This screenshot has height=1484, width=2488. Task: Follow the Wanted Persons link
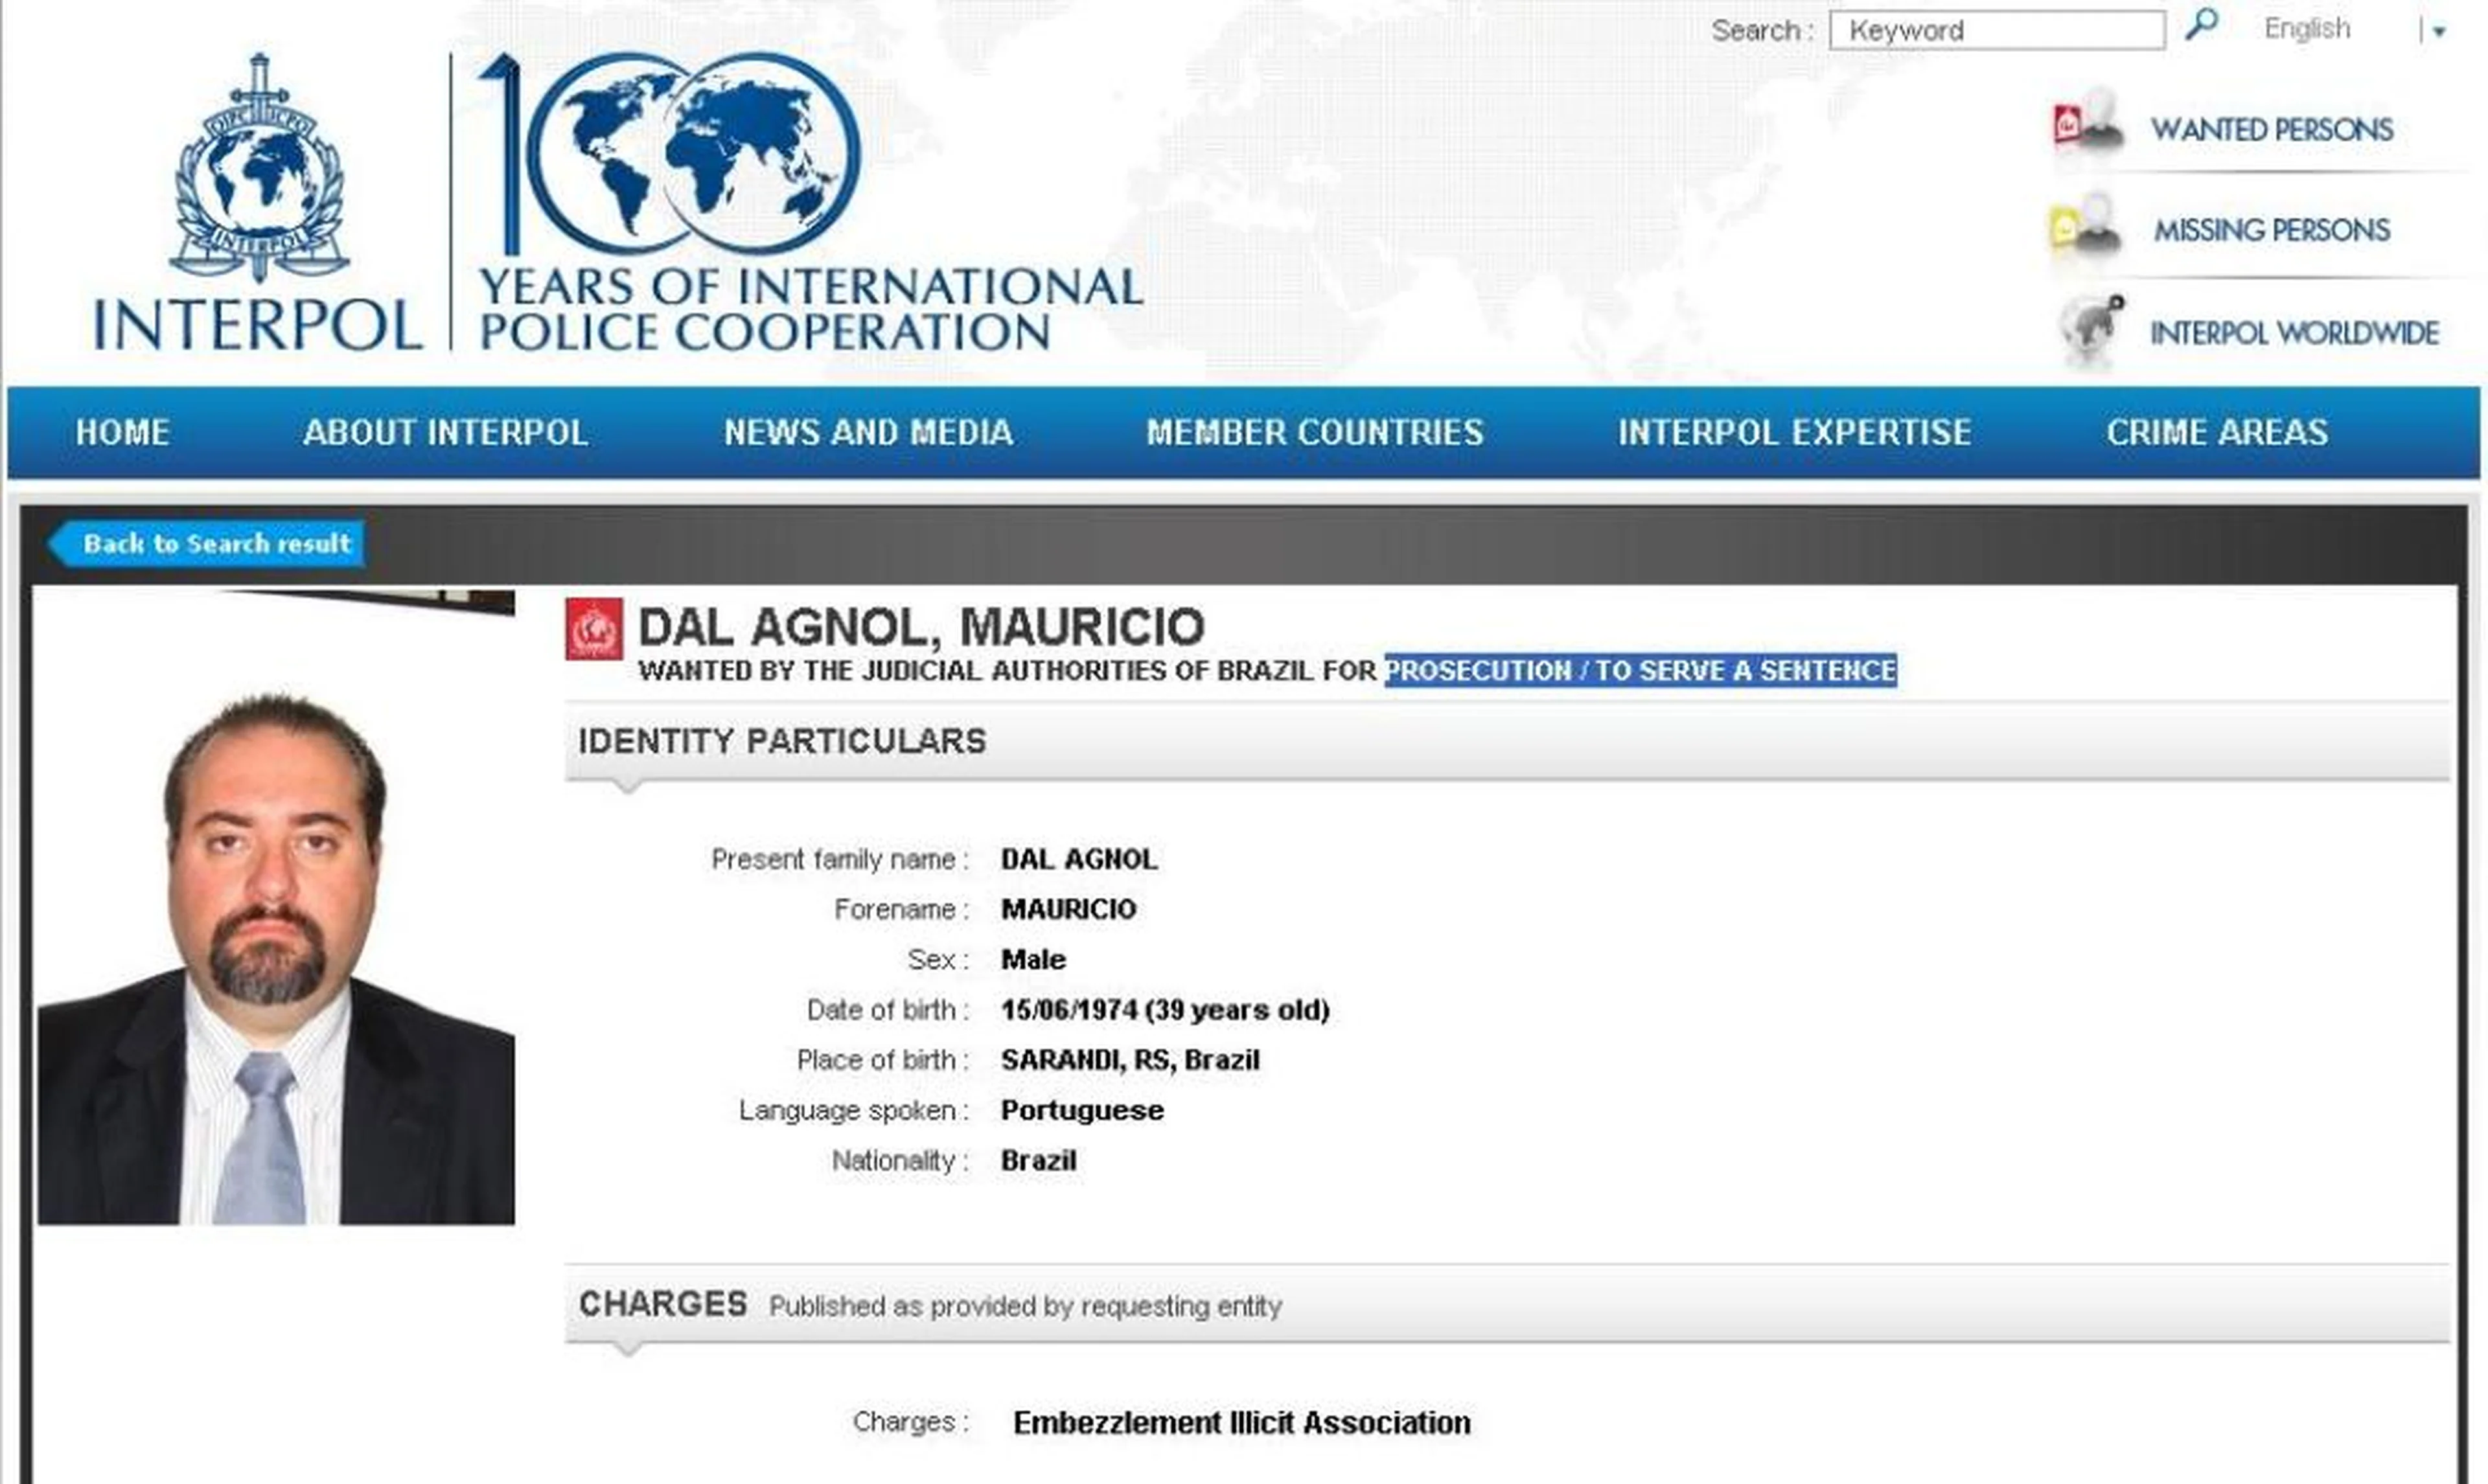2272,129
